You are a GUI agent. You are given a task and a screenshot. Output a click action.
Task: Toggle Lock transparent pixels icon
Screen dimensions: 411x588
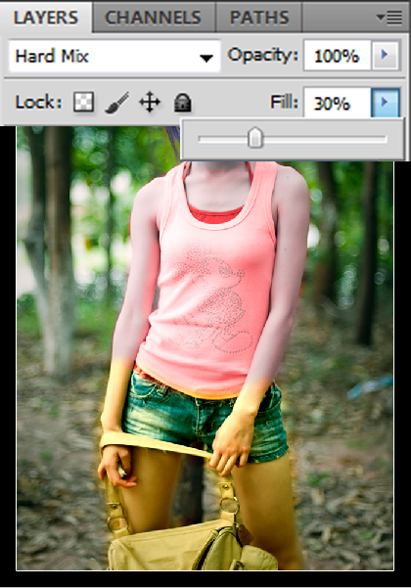point(83,102)
